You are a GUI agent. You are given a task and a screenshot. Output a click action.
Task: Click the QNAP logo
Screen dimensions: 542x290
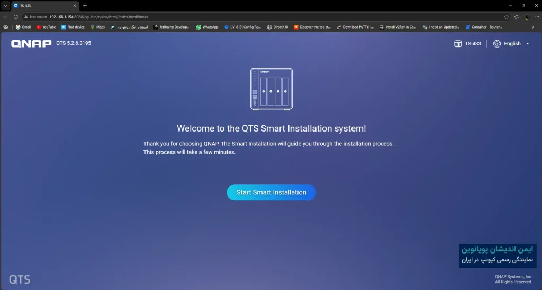point(31,43)
